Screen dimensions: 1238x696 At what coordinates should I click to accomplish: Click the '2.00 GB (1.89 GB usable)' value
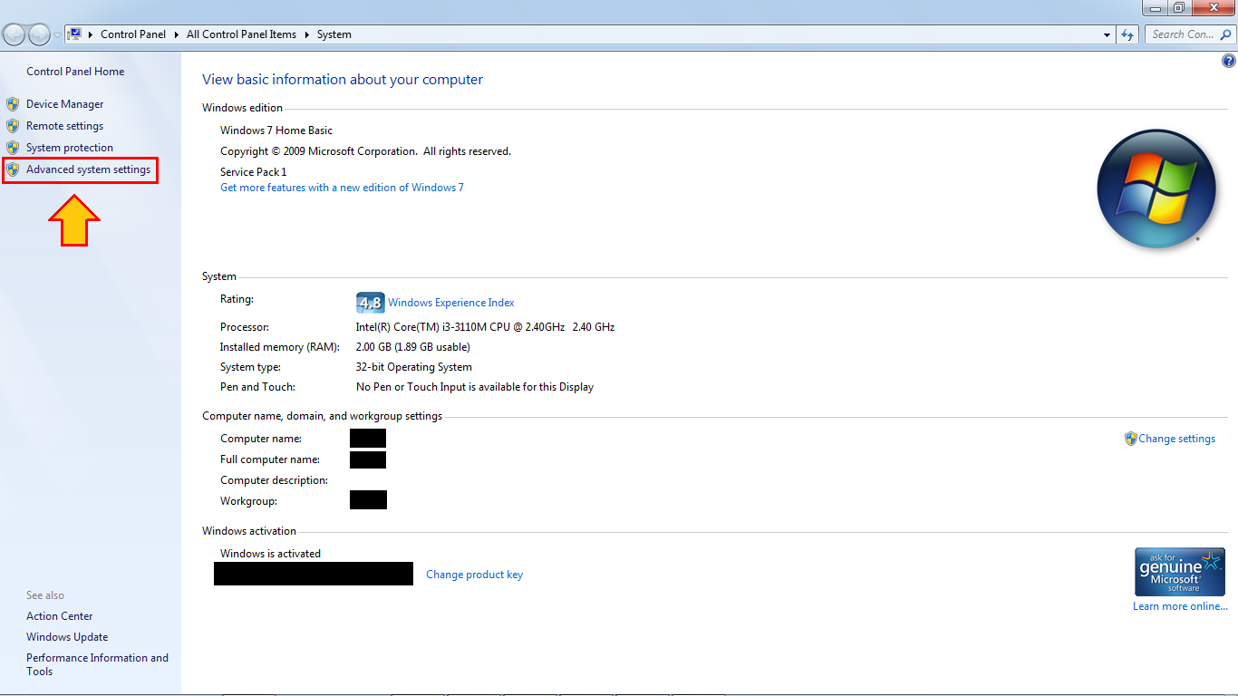(412, 347)
